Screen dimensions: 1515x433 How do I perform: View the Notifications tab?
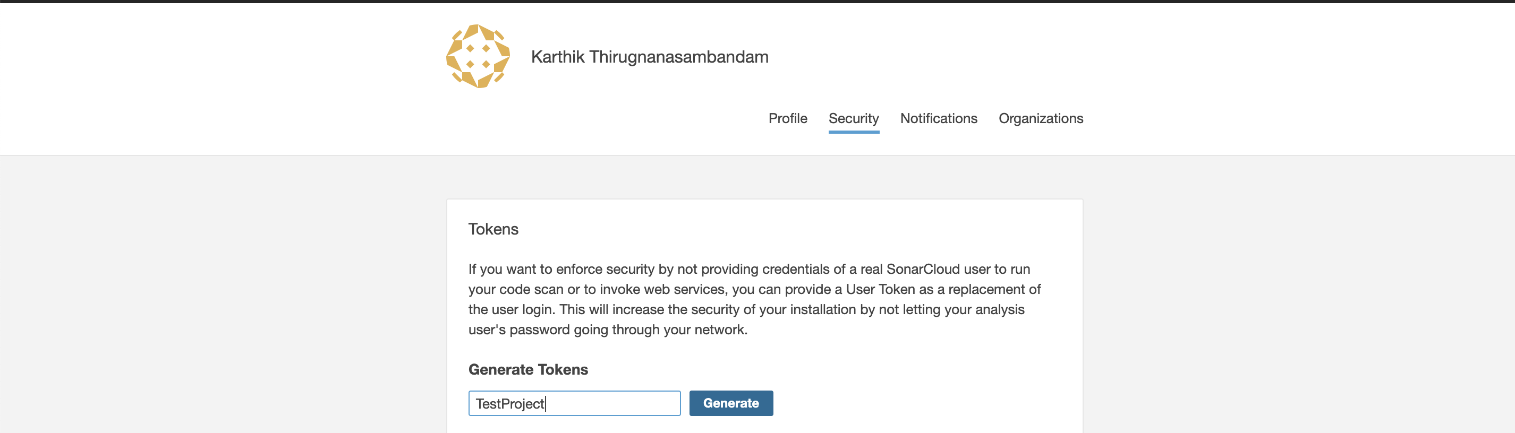tap(938, 118)
